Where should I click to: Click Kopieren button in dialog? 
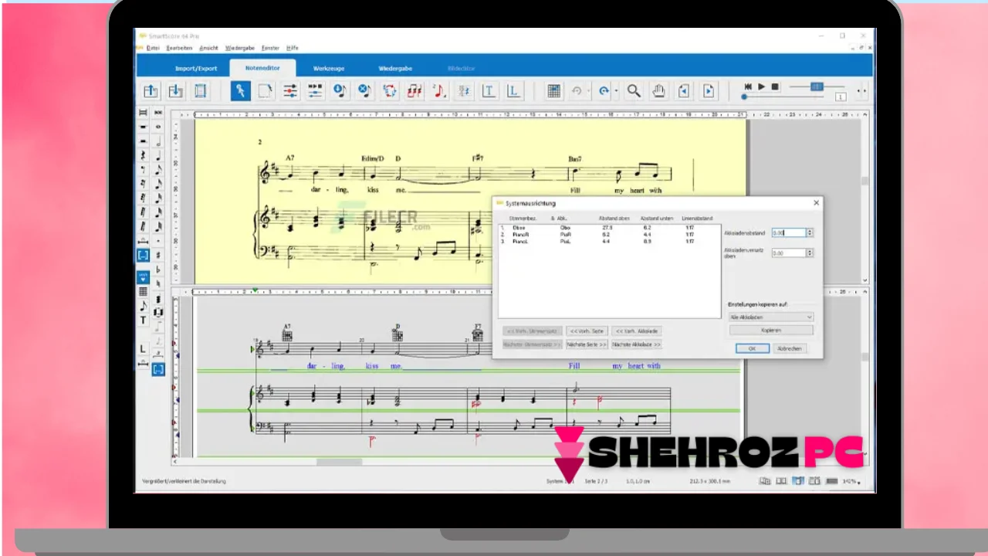tap(771, 330)
